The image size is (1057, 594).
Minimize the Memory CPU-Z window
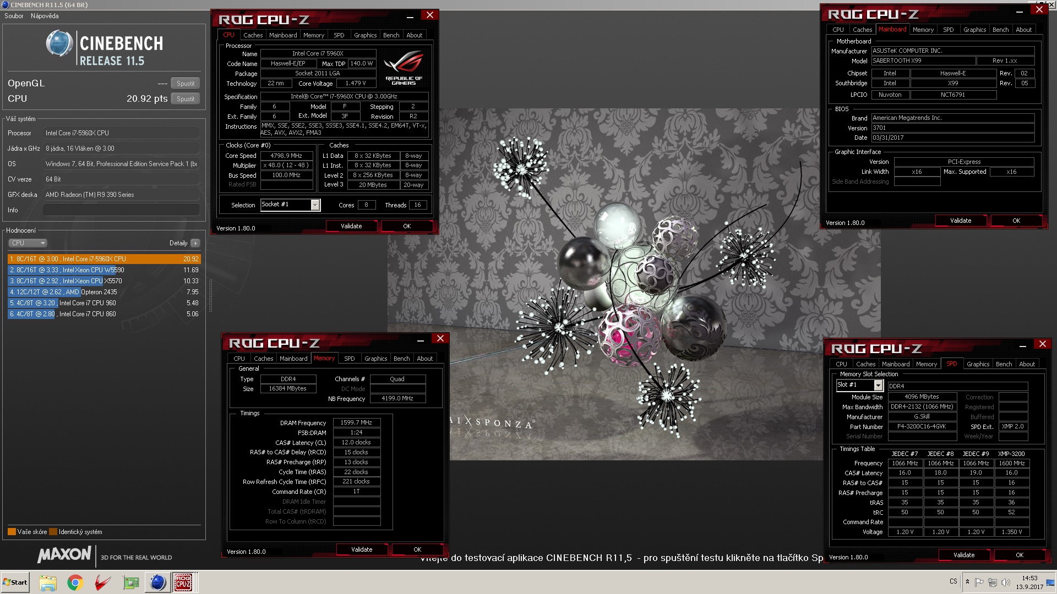click(421, 340)
